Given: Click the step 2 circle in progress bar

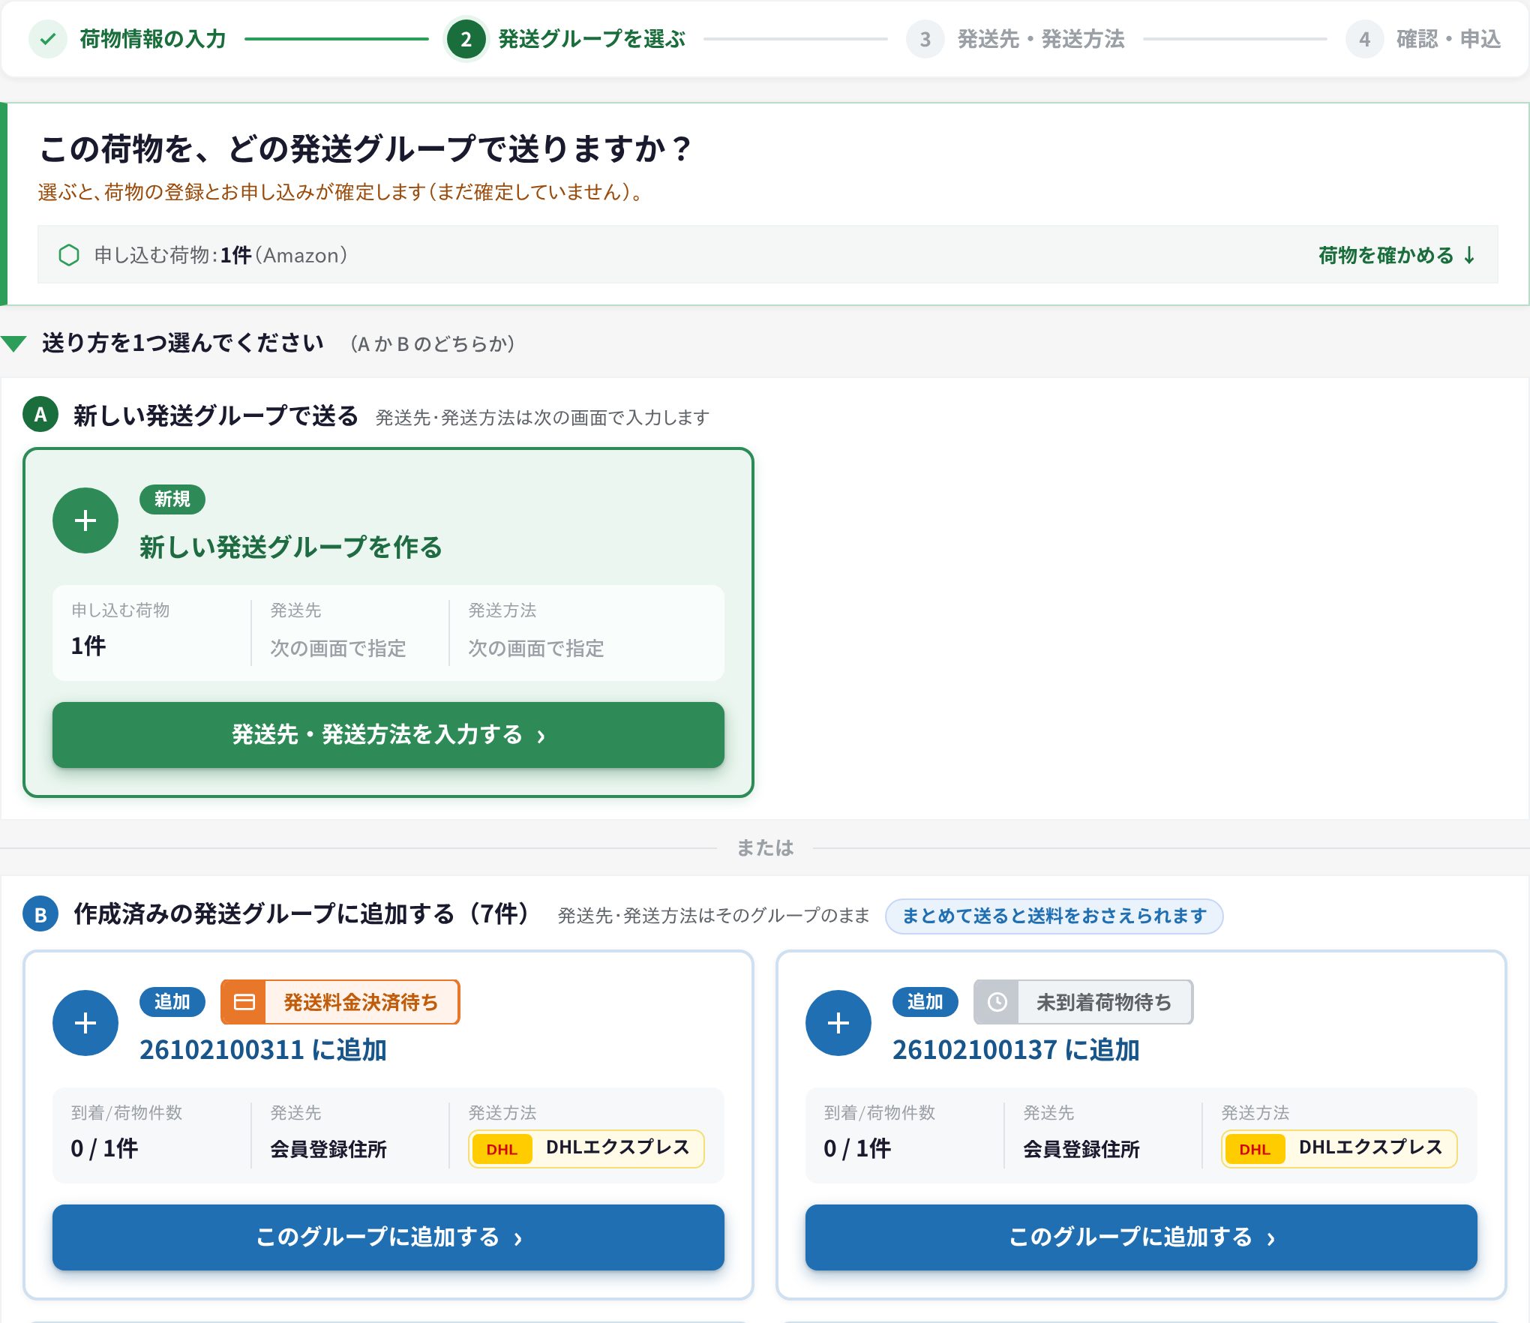Looking at the screenshot, I should (466, 39).
